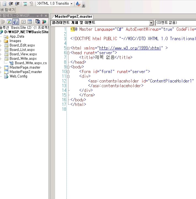196x199 pixels.
Task: Collapse the form element outline on line 10
Action: tap(68, 72)
